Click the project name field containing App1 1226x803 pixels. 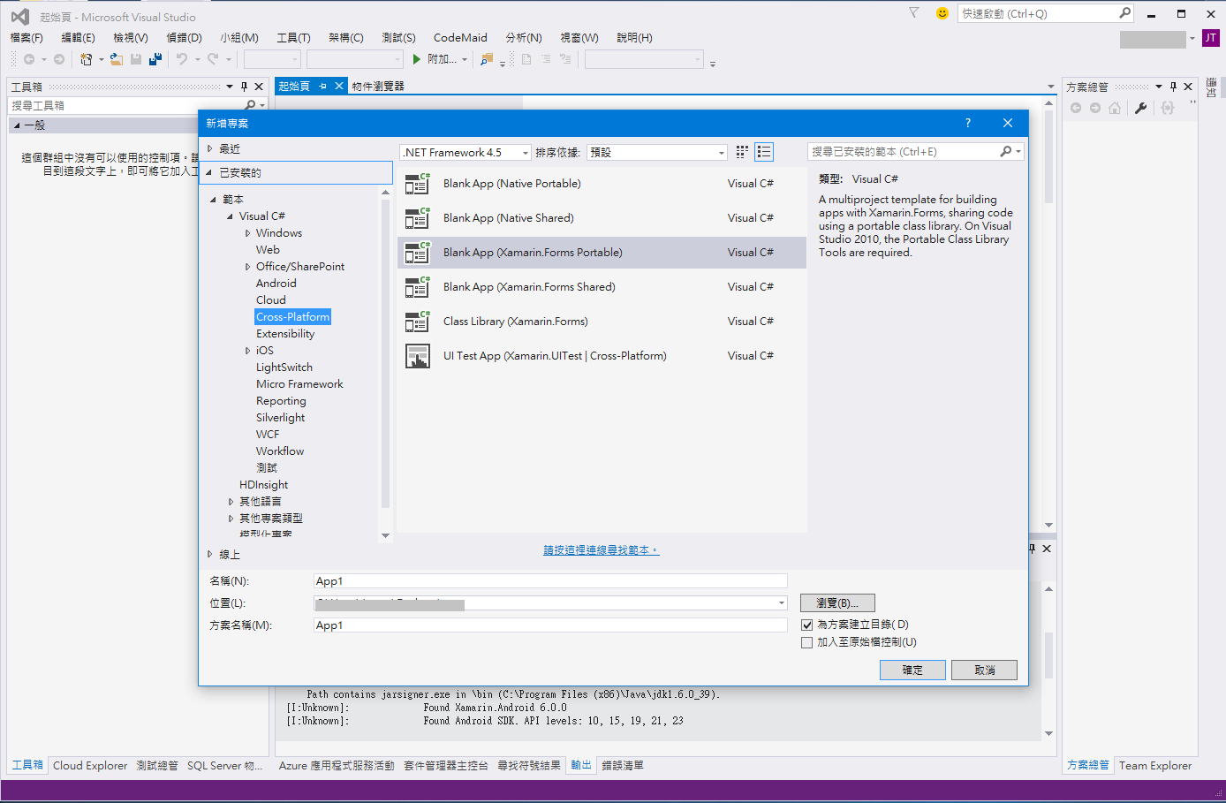point(550,581)
